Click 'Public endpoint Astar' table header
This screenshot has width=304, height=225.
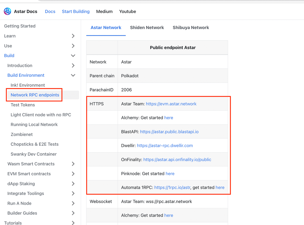173,47
